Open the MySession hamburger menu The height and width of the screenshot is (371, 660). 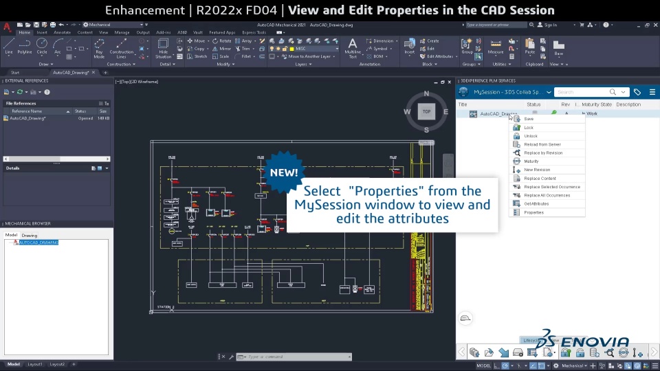652,91
